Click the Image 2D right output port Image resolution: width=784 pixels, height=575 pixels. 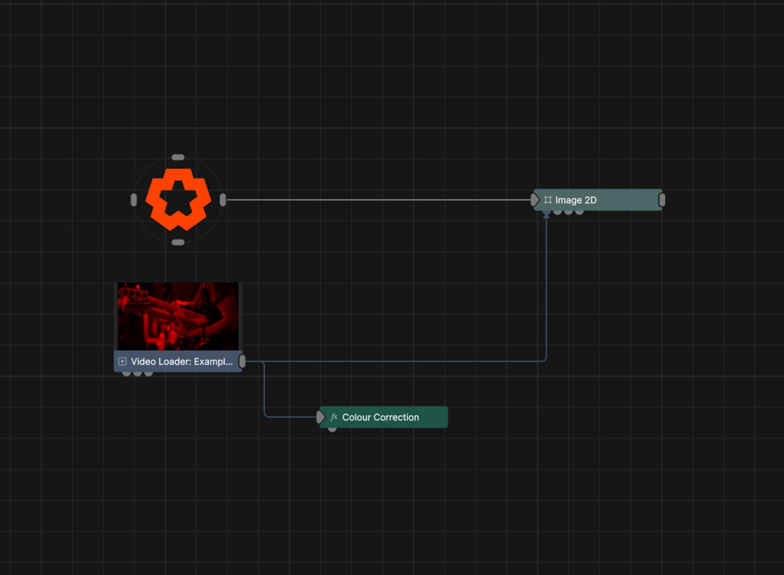click(x=662, y=200)
